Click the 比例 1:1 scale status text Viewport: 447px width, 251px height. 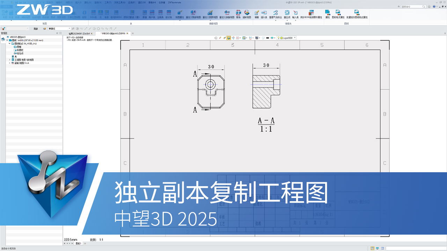97,240
